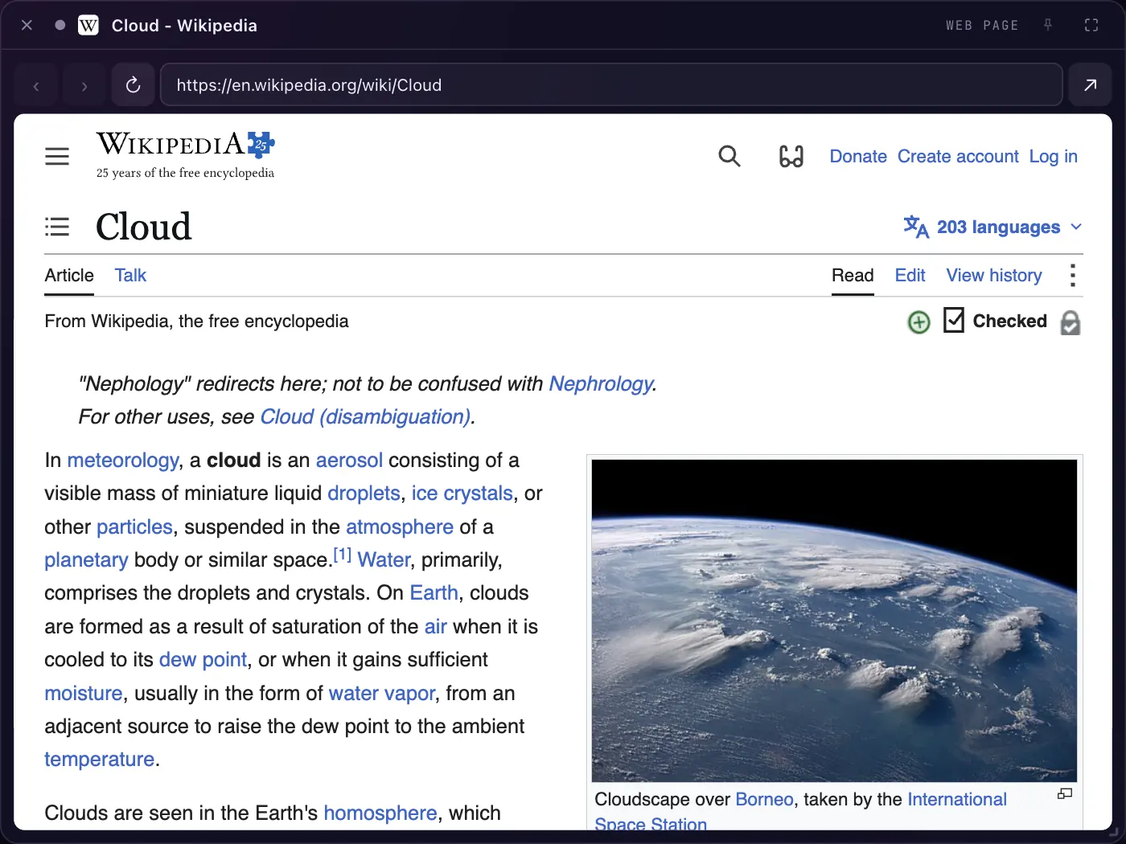
Task: Click the Wikipedia search magnifier icon
Action: (729, 156)
